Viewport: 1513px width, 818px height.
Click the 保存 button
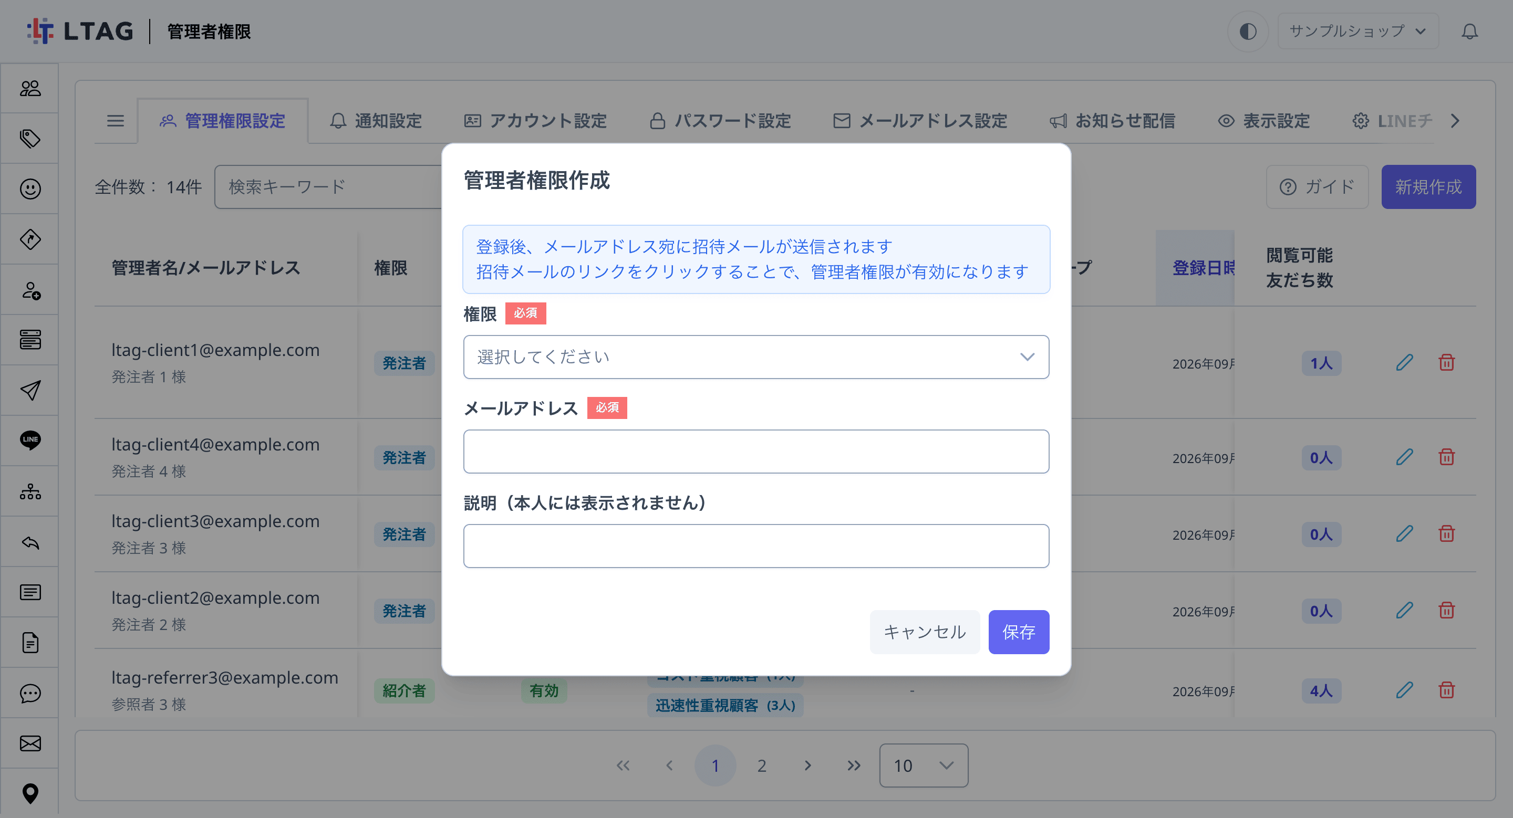click(x=1019, y=632)
